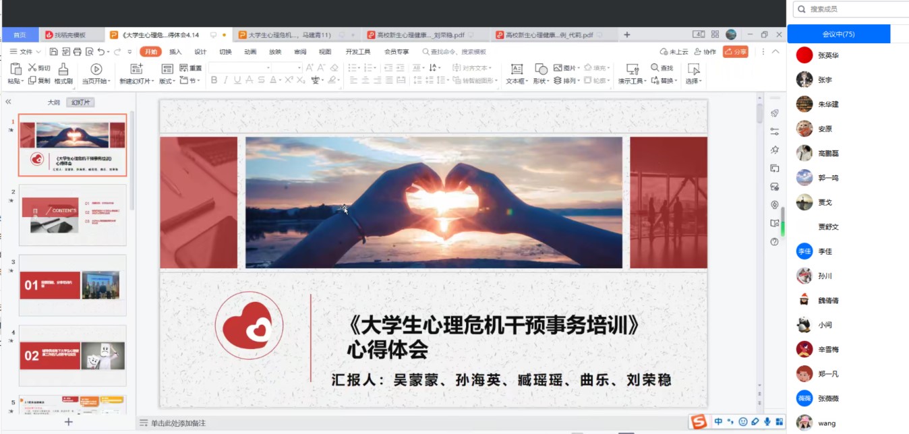The image size is (909, 434).
Task: Expand the New Slide (新建幻灯片) dropdown
Action: pyautogui.click(x=152, y=81)
